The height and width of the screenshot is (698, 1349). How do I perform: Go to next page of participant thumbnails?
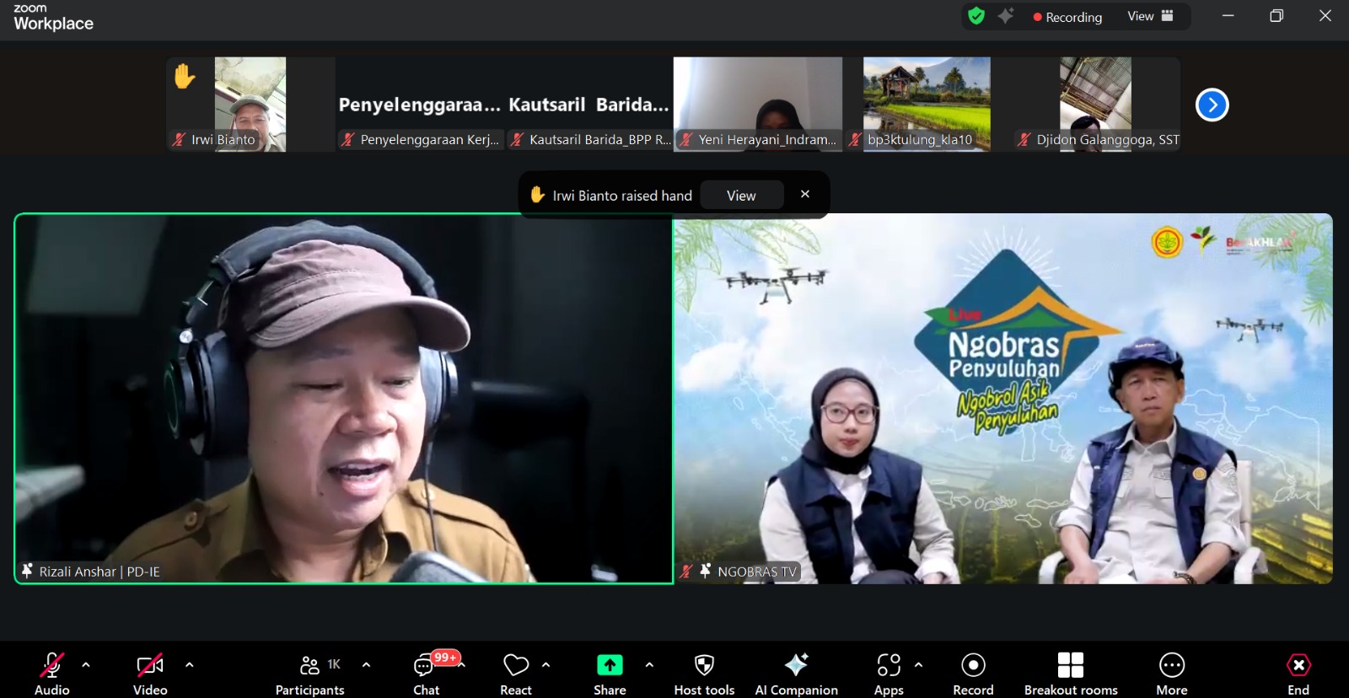click(x=1212, y=105)
